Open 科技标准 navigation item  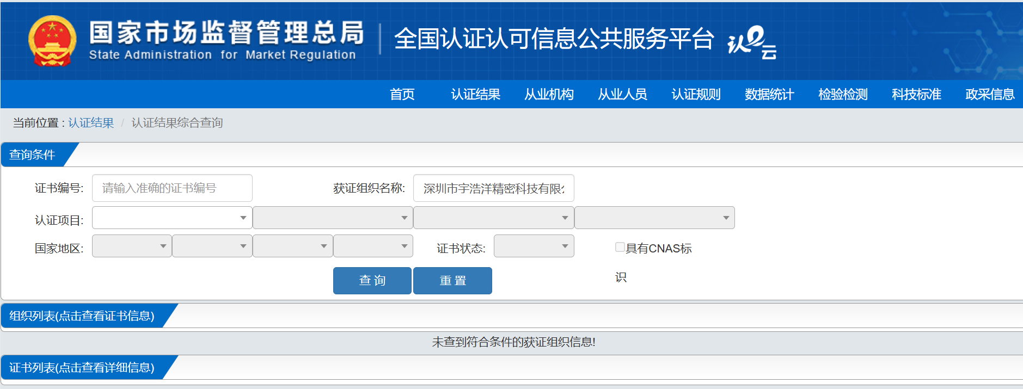tap(916, 94)
